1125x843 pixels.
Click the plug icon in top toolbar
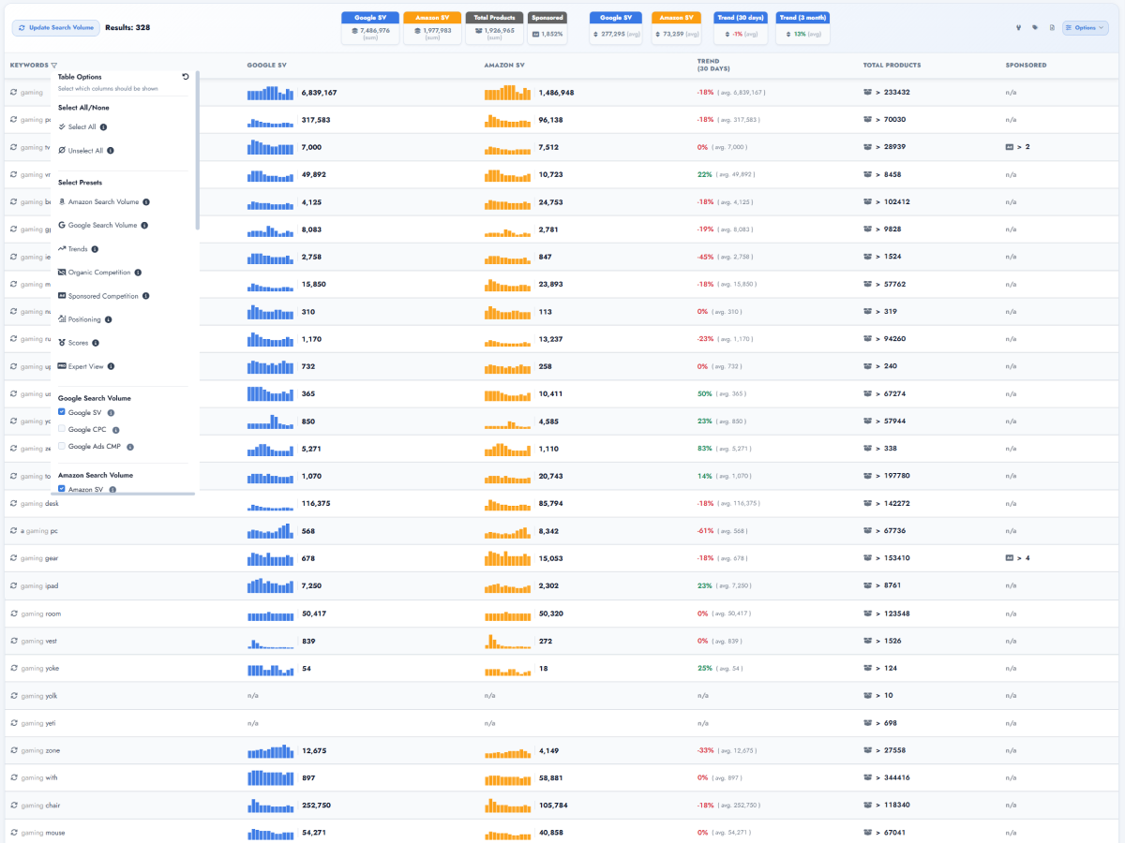pos(1018,27)
